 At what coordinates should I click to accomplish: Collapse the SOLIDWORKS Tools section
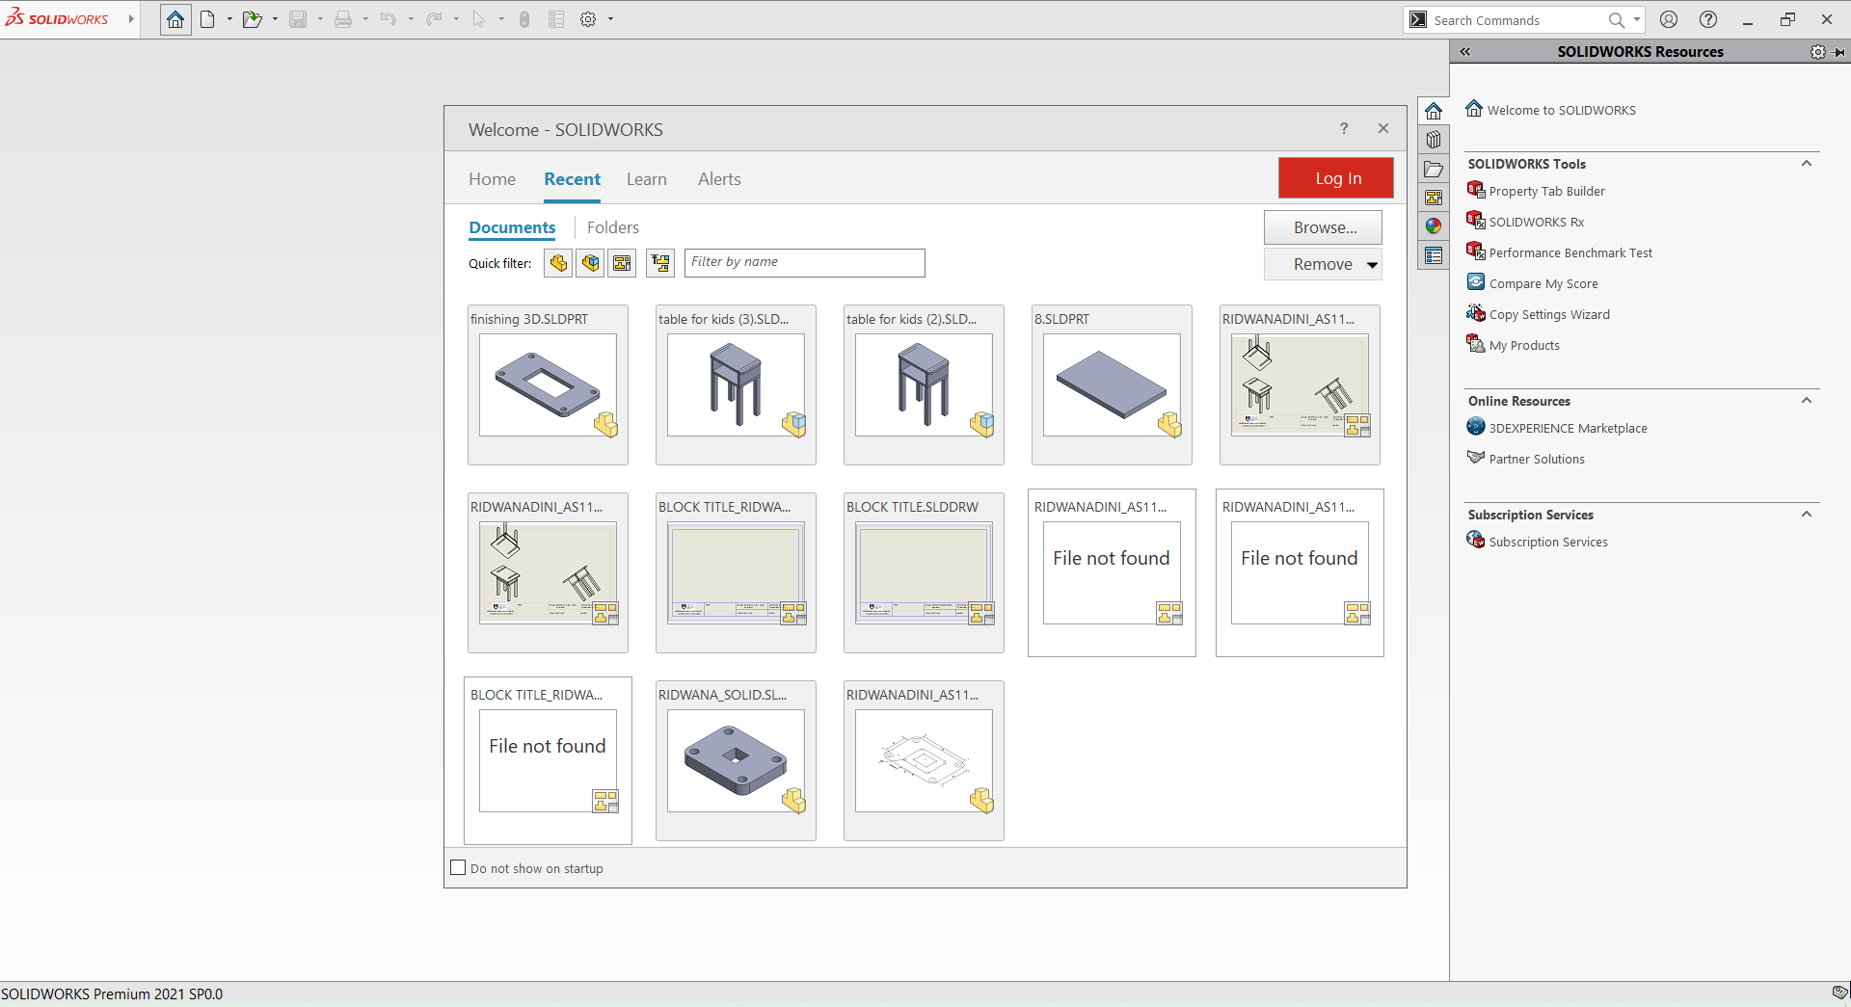coord(1807,164)
